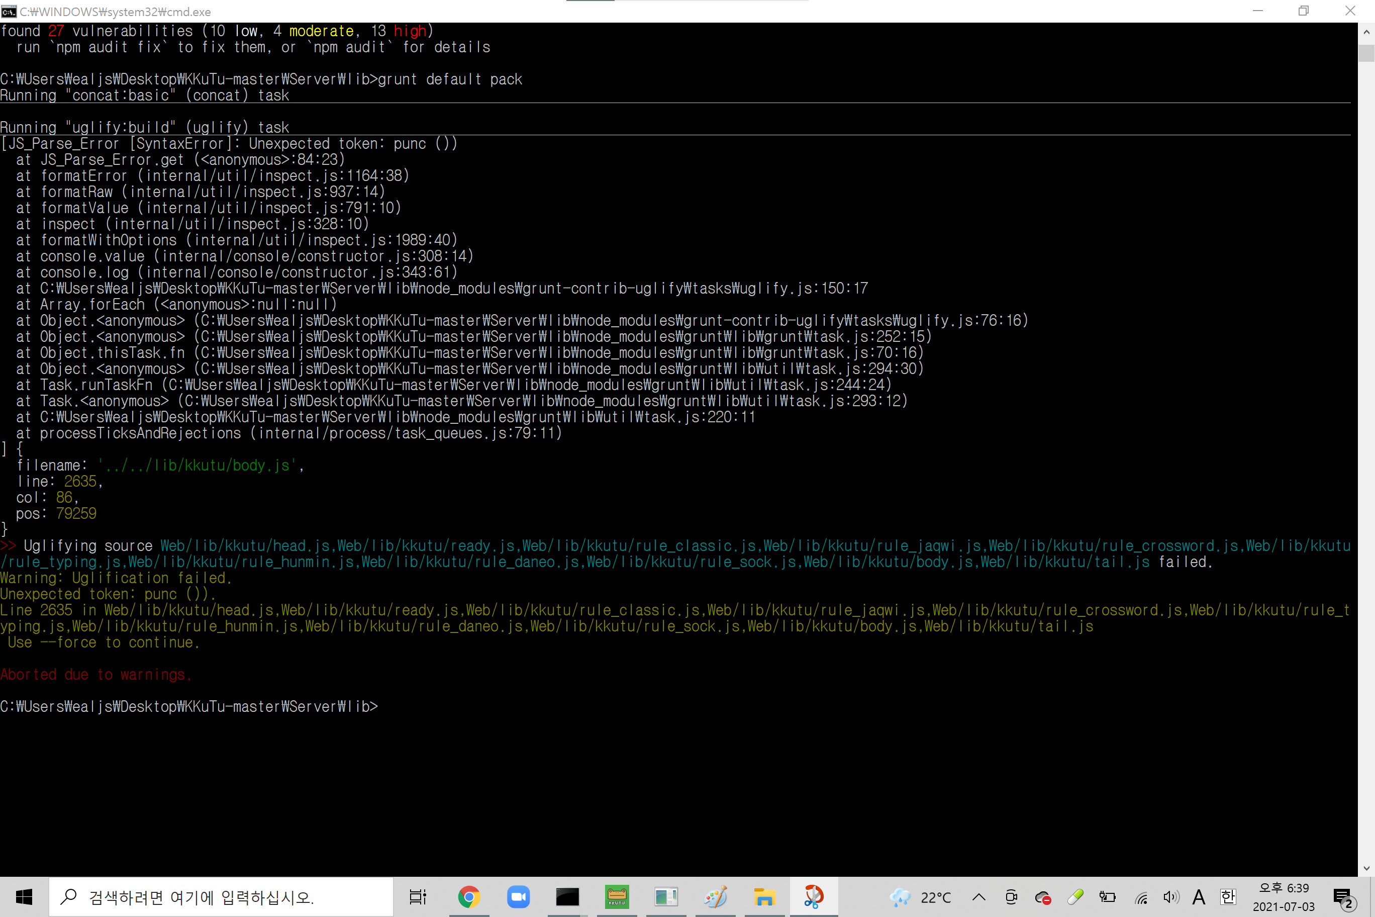
Task: Toggle input mode via the A tray indicator
Action: pyautogui.click(x=1199, y=896)
